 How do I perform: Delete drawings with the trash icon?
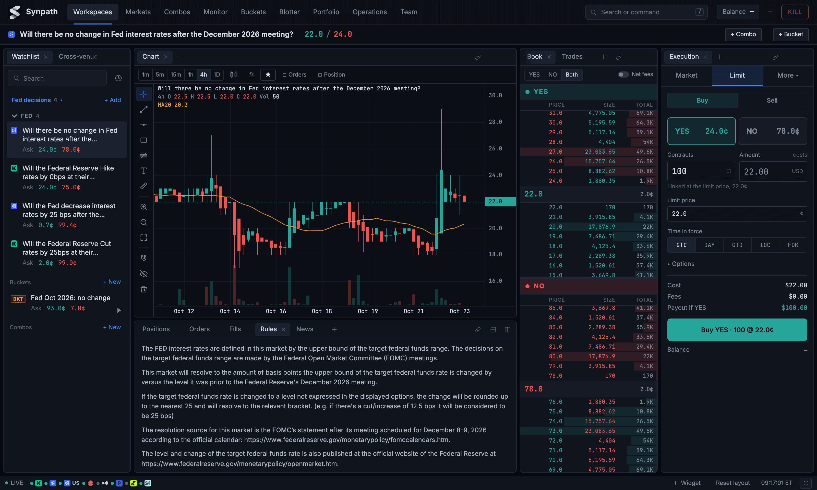click(144, 289)
